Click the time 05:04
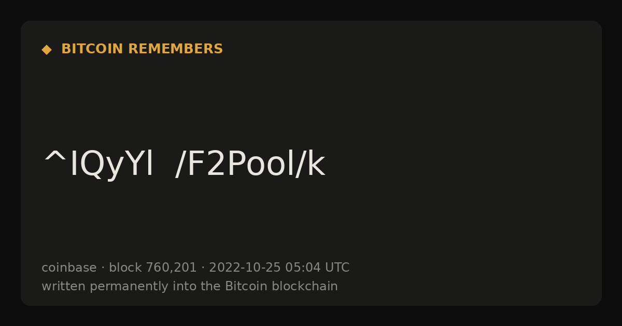 click(x=303, y=268)
